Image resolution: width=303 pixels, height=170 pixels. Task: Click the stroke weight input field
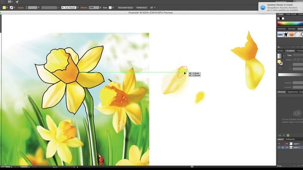33,8
